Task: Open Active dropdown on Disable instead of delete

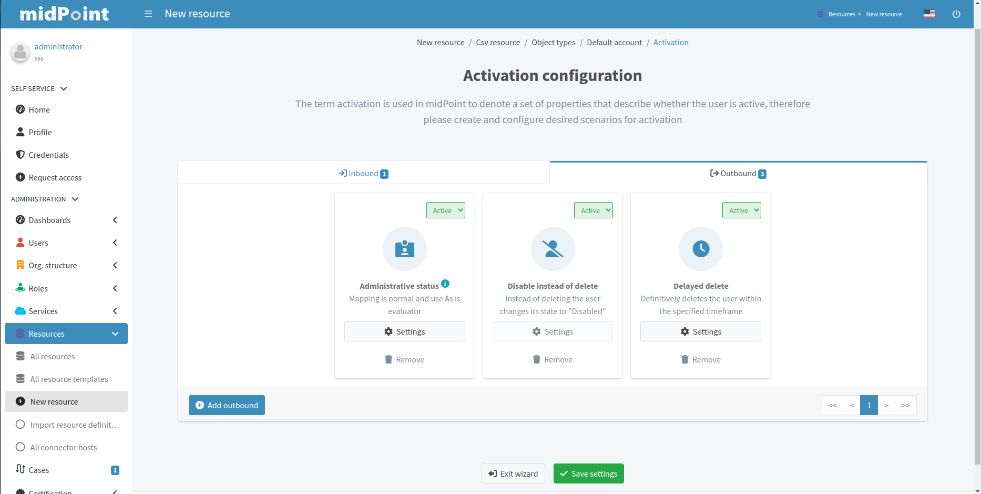Action: 594,210
